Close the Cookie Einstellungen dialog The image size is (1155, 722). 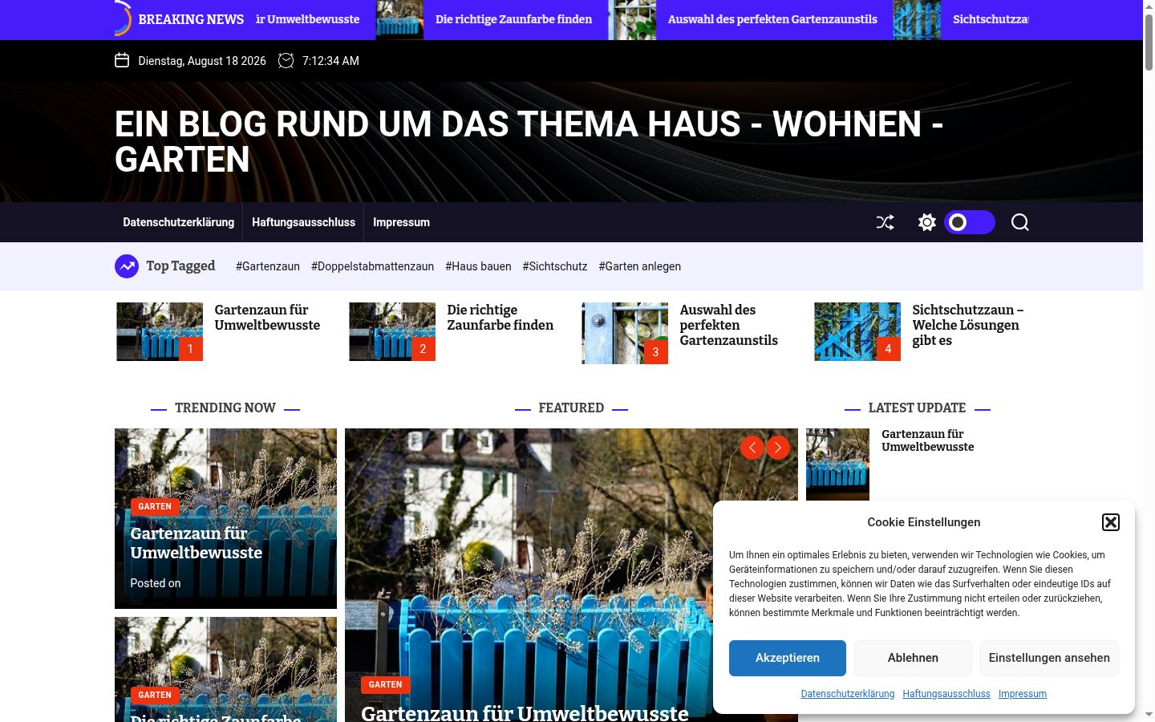pyautogui.click(x=1111, y=522)
